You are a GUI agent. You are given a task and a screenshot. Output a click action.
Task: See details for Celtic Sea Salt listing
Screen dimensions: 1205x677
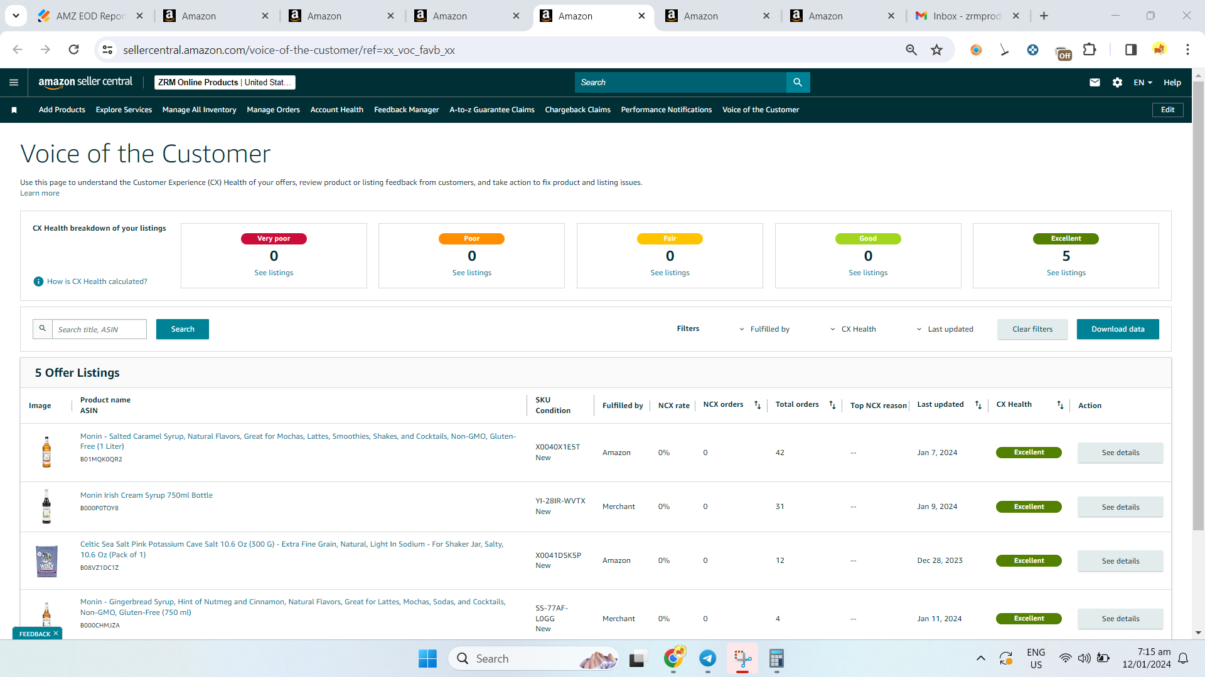[1120, 561]
